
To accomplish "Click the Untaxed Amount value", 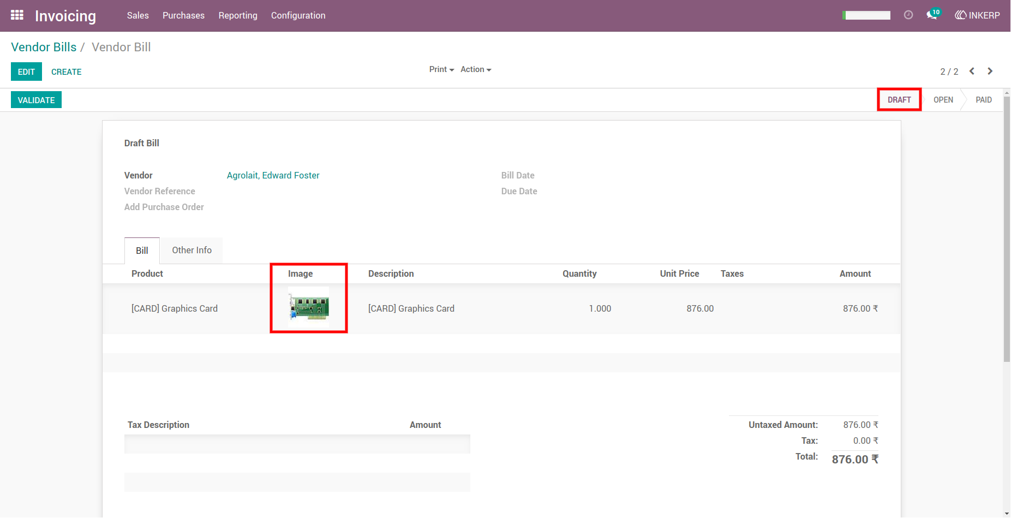I will coord(860,425).
